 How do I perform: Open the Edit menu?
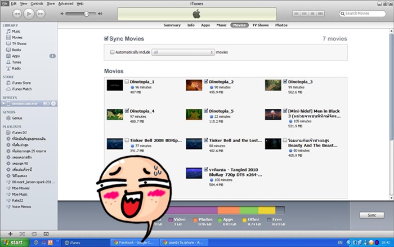(14, 3)
